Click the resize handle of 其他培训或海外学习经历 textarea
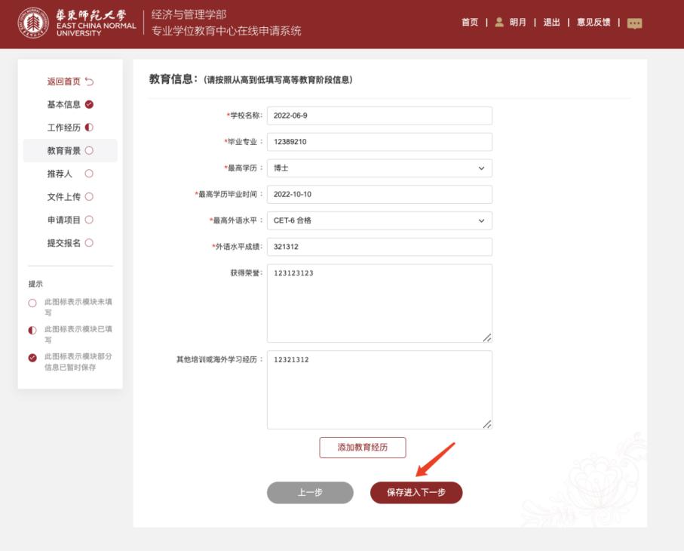684x551 pixels. (487, 424)
